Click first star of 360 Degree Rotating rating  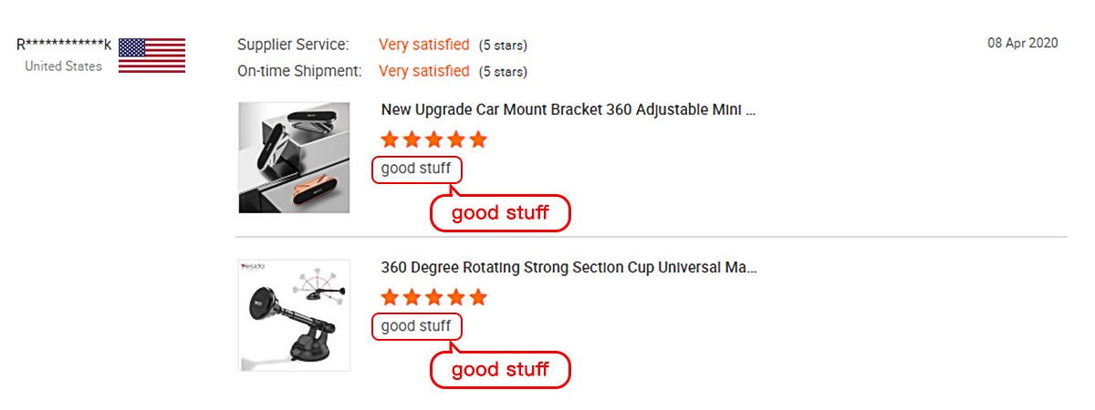pos(391,297)
